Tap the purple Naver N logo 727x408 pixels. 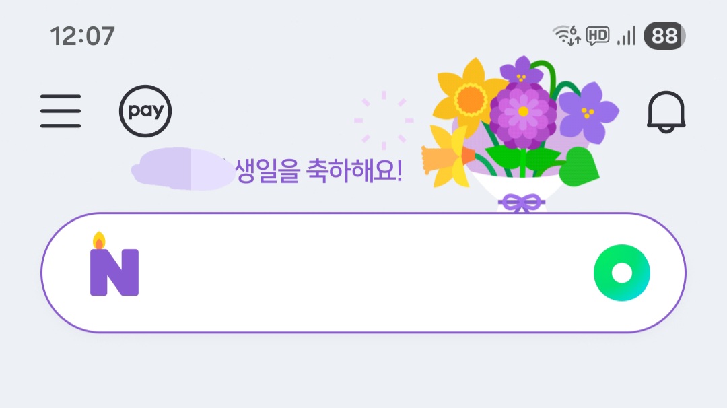pyautogui.click(x=114, y=272)
